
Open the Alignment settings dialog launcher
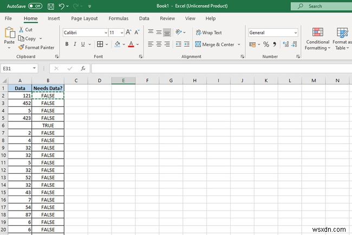pyautogui.click(x=242, y=56)
